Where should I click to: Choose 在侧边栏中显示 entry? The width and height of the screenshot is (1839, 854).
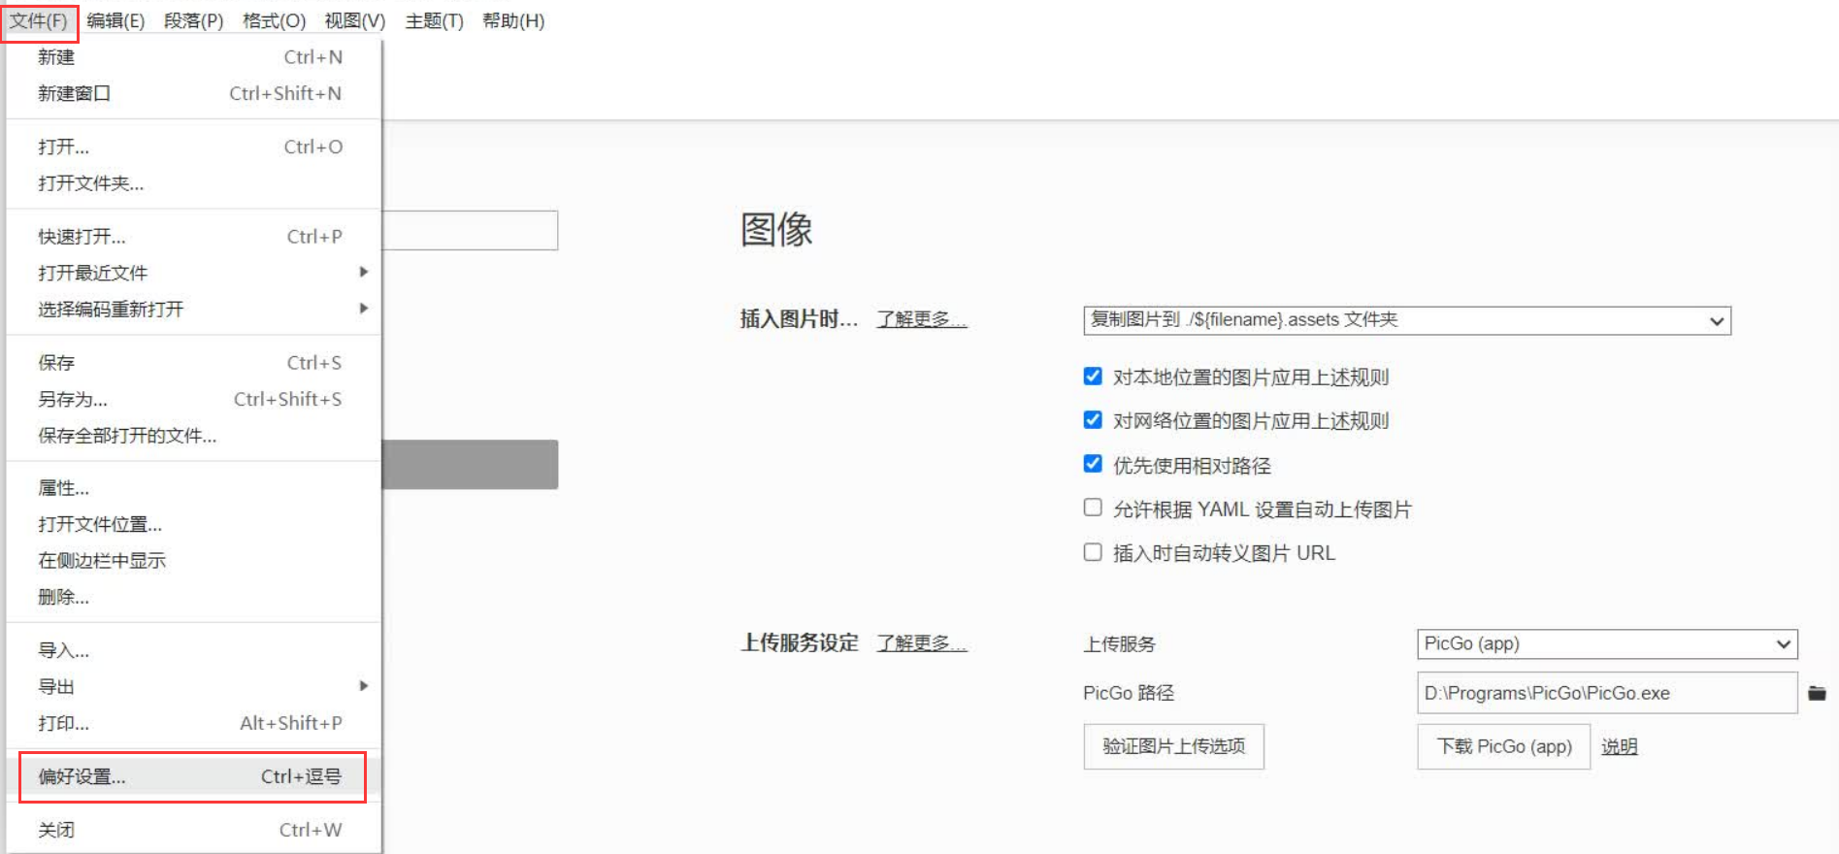point(194,561)
